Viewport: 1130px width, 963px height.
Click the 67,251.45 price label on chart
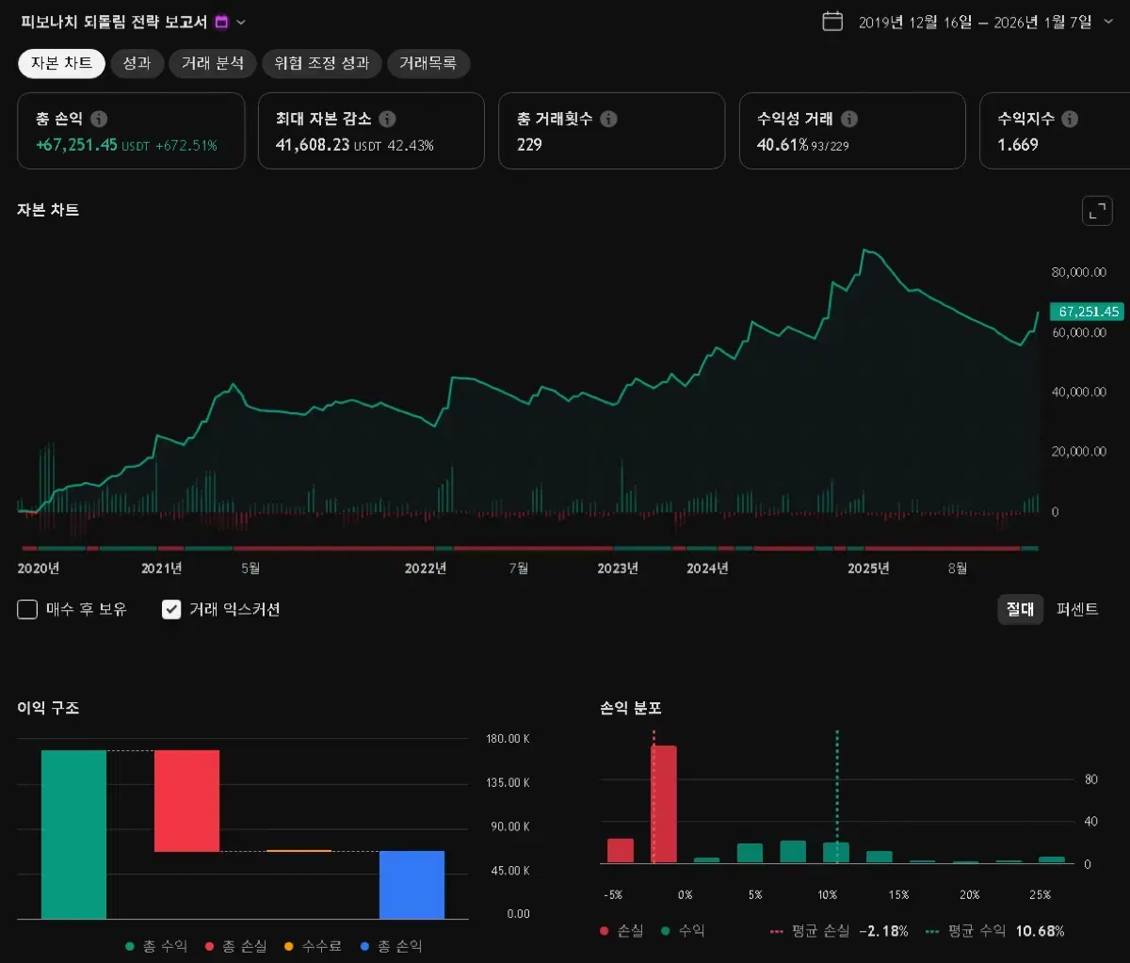1088,312
